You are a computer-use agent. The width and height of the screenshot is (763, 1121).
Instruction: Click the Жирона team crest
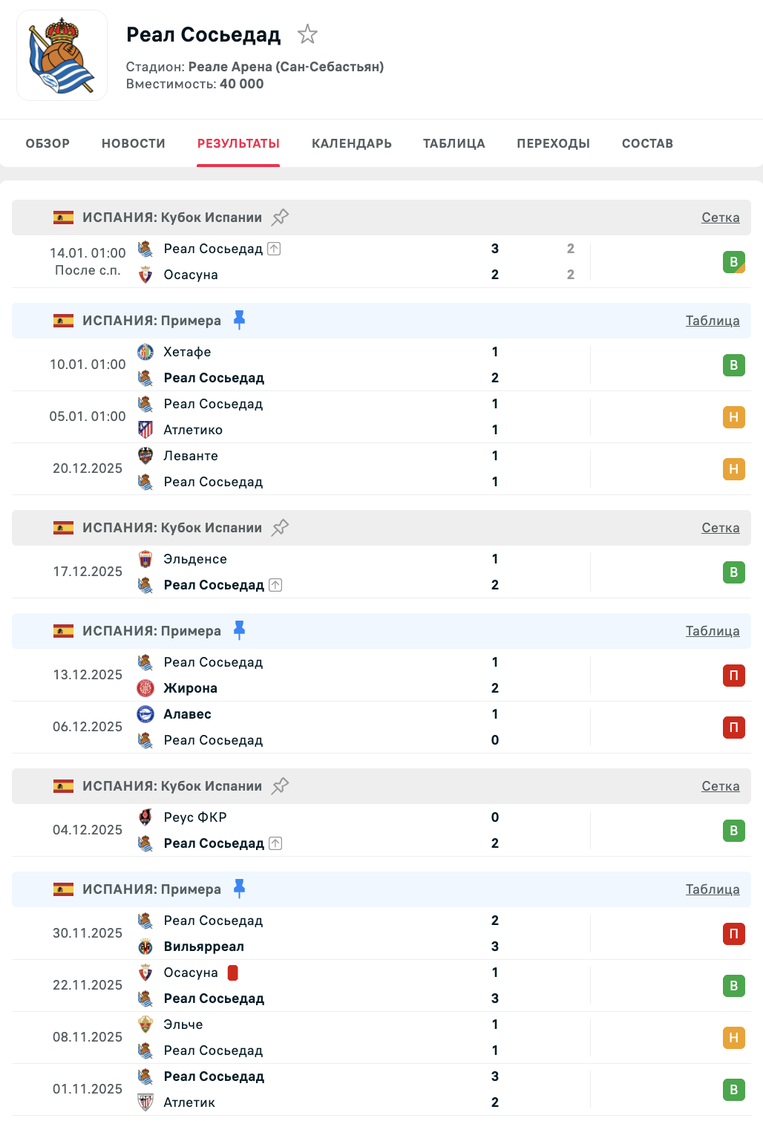click(x=145, y=688)
